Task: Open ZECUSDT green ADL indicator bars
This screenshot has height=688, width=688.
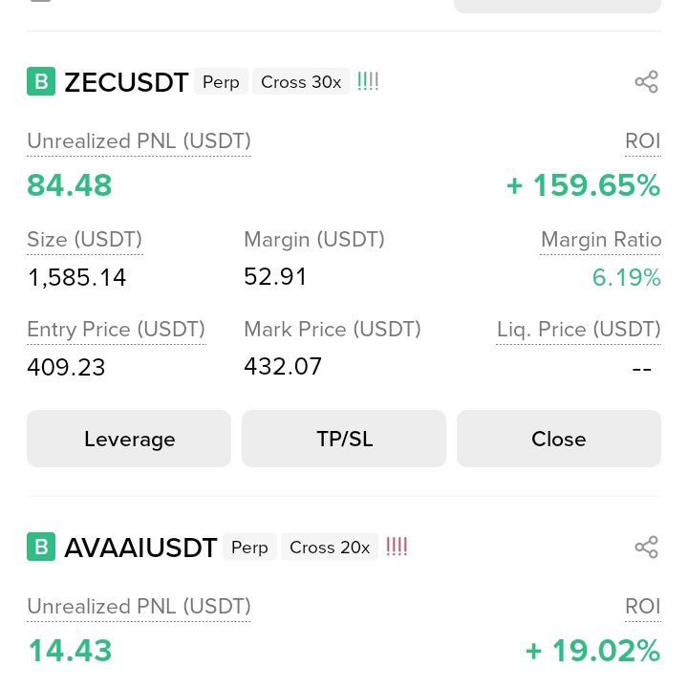Action: [368, 81]
